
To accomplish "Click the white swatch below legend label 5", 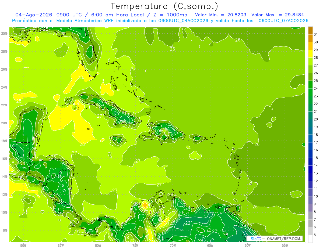I will click(310, 239).
